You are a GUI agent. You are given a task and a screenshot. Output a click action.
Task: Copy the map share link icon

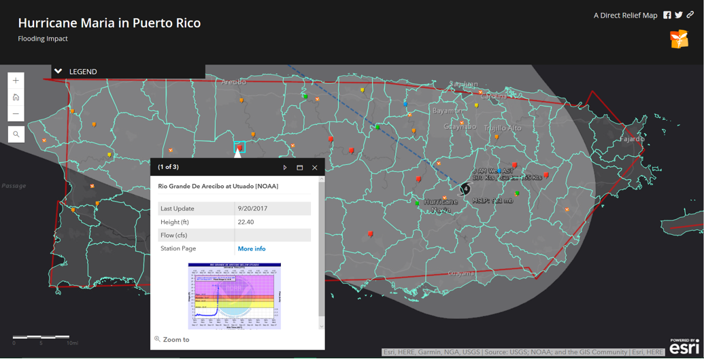pos(690,15)
